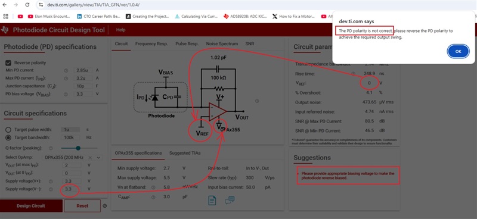The image size is (477, 219).
Task: Open the Suggested TIAs tab
Action: [185, 153]
